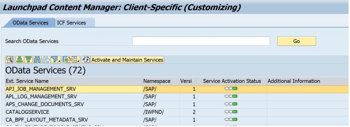Sort descending using the toolbar icon

[28, 60]
